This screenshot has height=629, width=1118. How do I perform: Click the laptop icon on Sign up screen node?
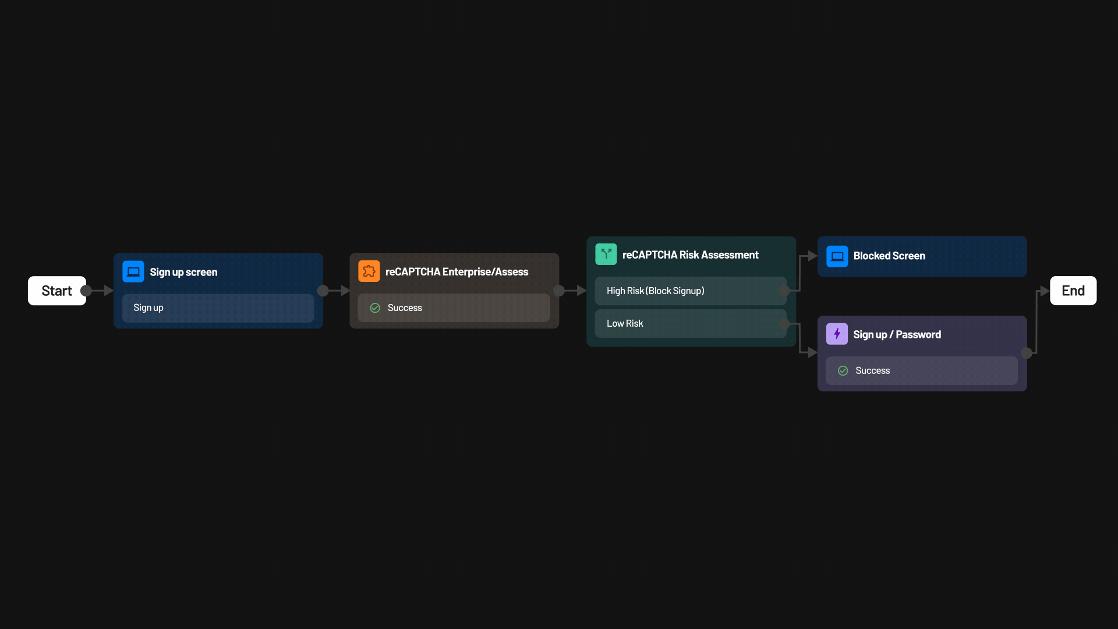coord(133,271)
